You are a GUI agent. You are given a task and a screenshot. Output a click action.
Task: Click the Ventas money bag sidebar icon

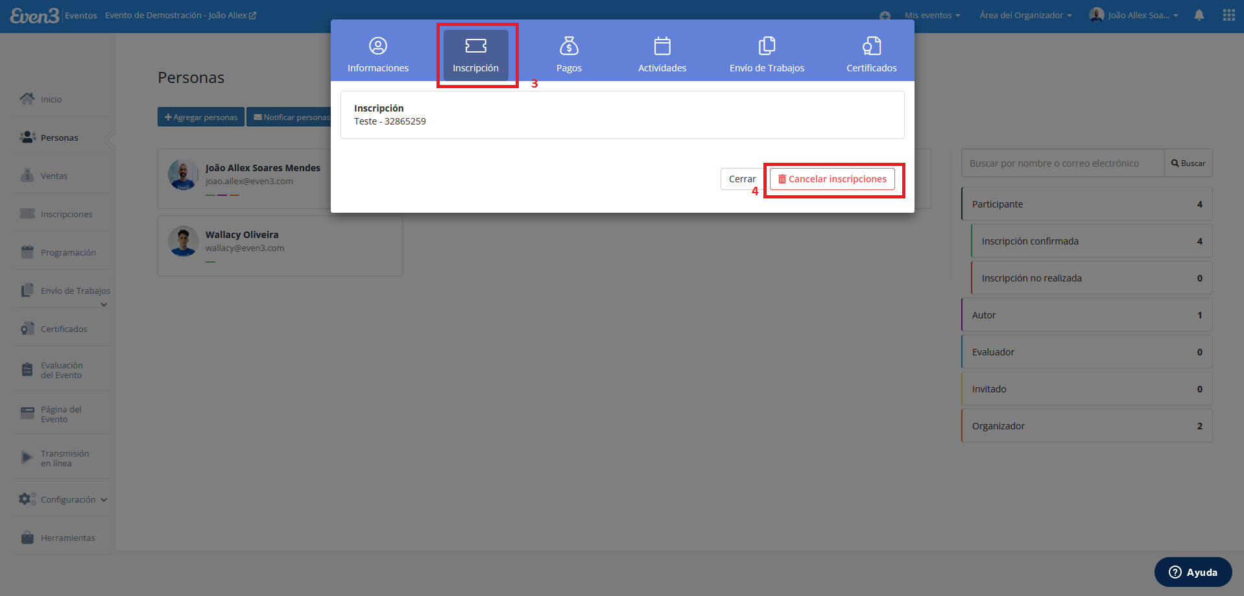click(27, 176)
